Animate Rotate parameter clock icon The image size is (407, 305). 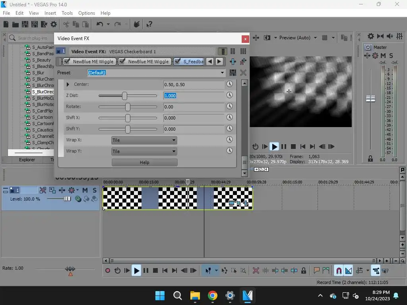point(229,106)
